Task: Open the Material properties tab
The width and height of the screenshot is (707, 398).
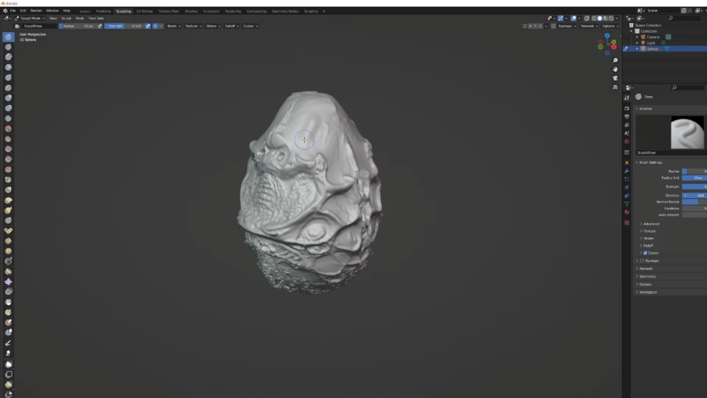Action: 626,212
